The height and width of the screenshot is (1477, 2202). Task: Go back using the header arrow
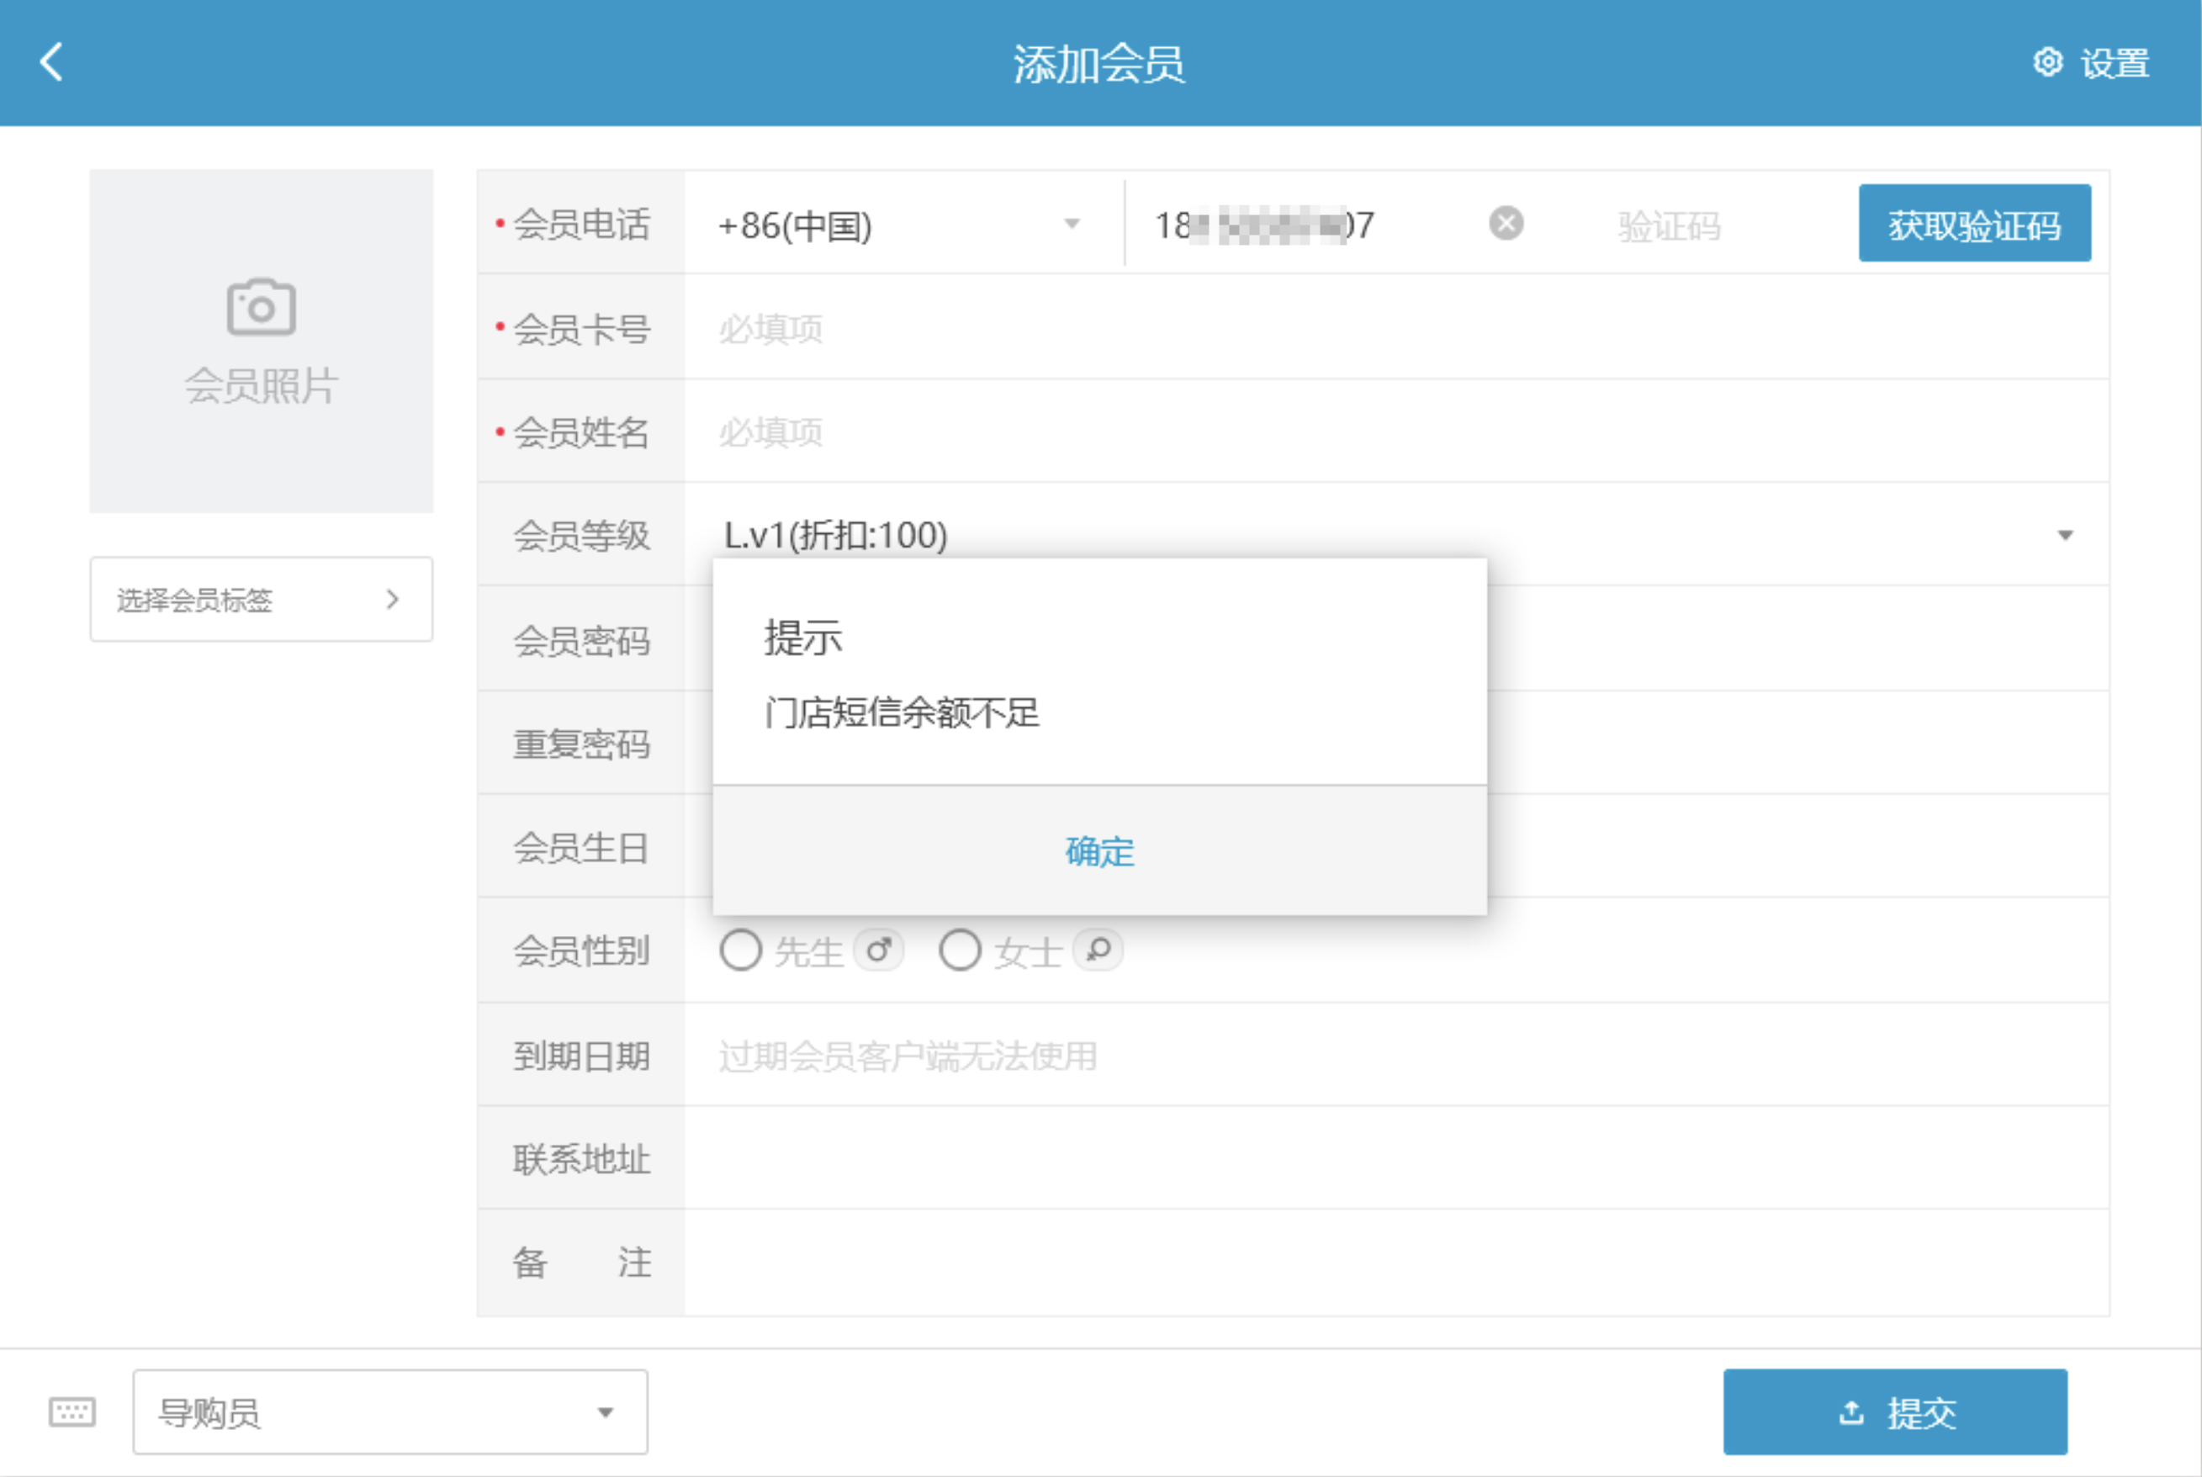point(52,62)
